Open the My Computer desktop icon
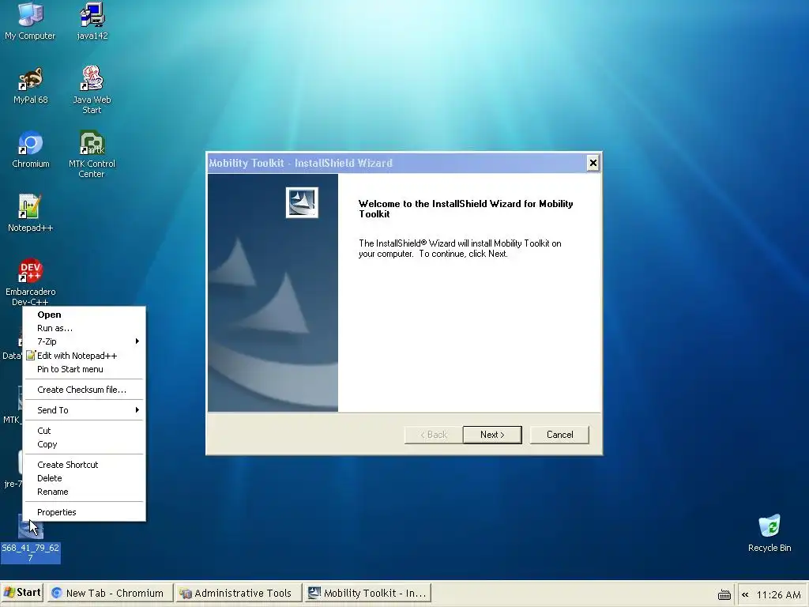Image resolution: width=809 pixels, height=607 pixels. coord(30,21)
